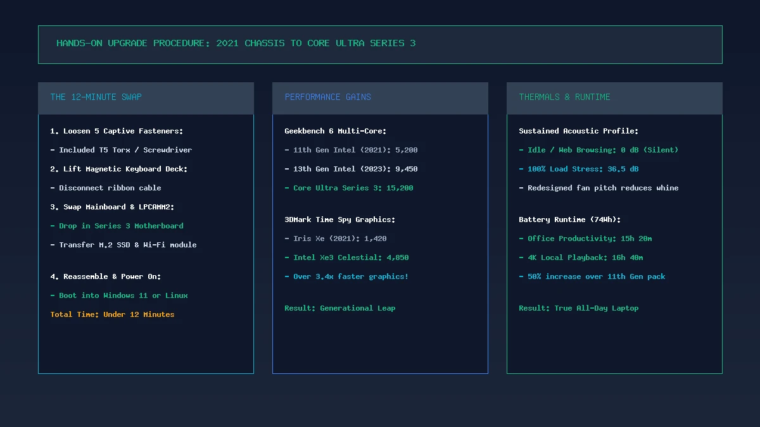Click "Geekbench 6 Multi-Core:" heading
This screenshot has width=760, height=427.
coord(336,131)
